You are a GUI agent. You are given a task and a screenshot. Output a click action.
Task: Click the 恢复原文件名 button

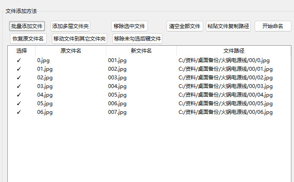pos(28,39)
